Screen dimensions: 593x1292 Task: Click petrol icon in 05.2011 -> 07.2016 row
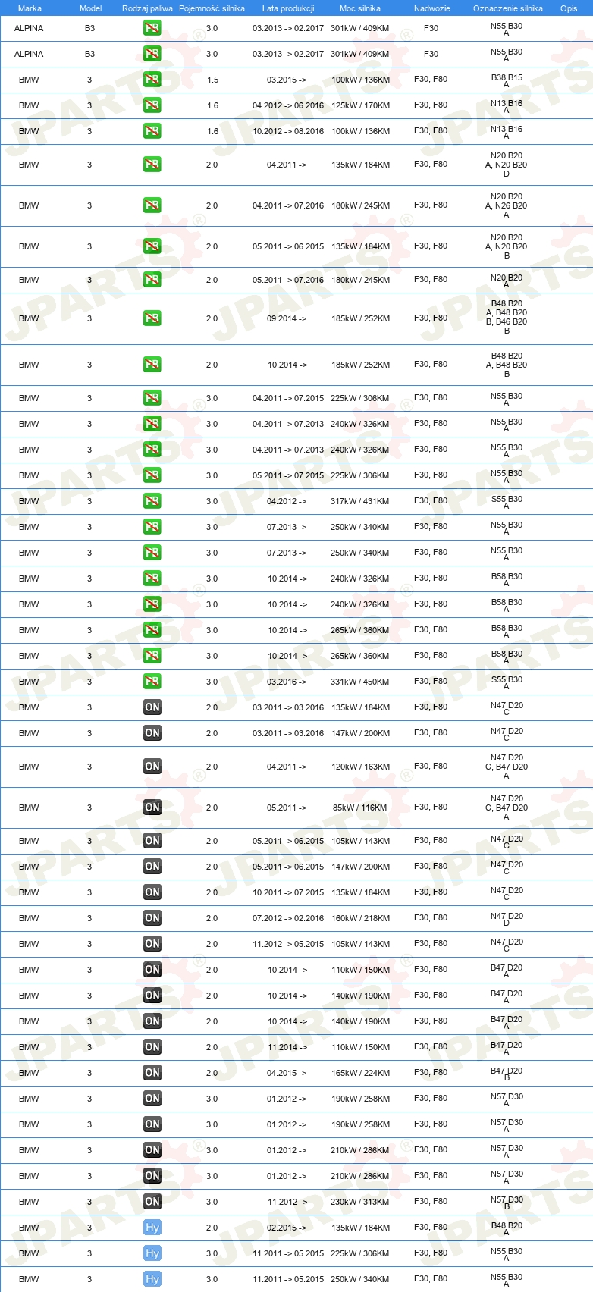click(x=152, y=280)
